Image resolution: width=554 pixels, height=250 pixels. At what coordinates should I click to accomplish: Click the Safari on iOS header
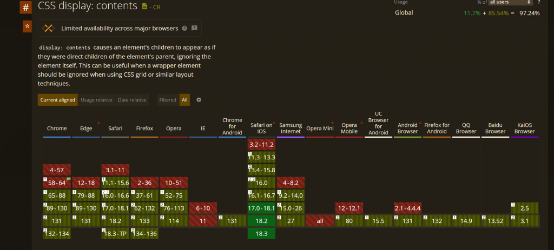click(x=261, y=128)
